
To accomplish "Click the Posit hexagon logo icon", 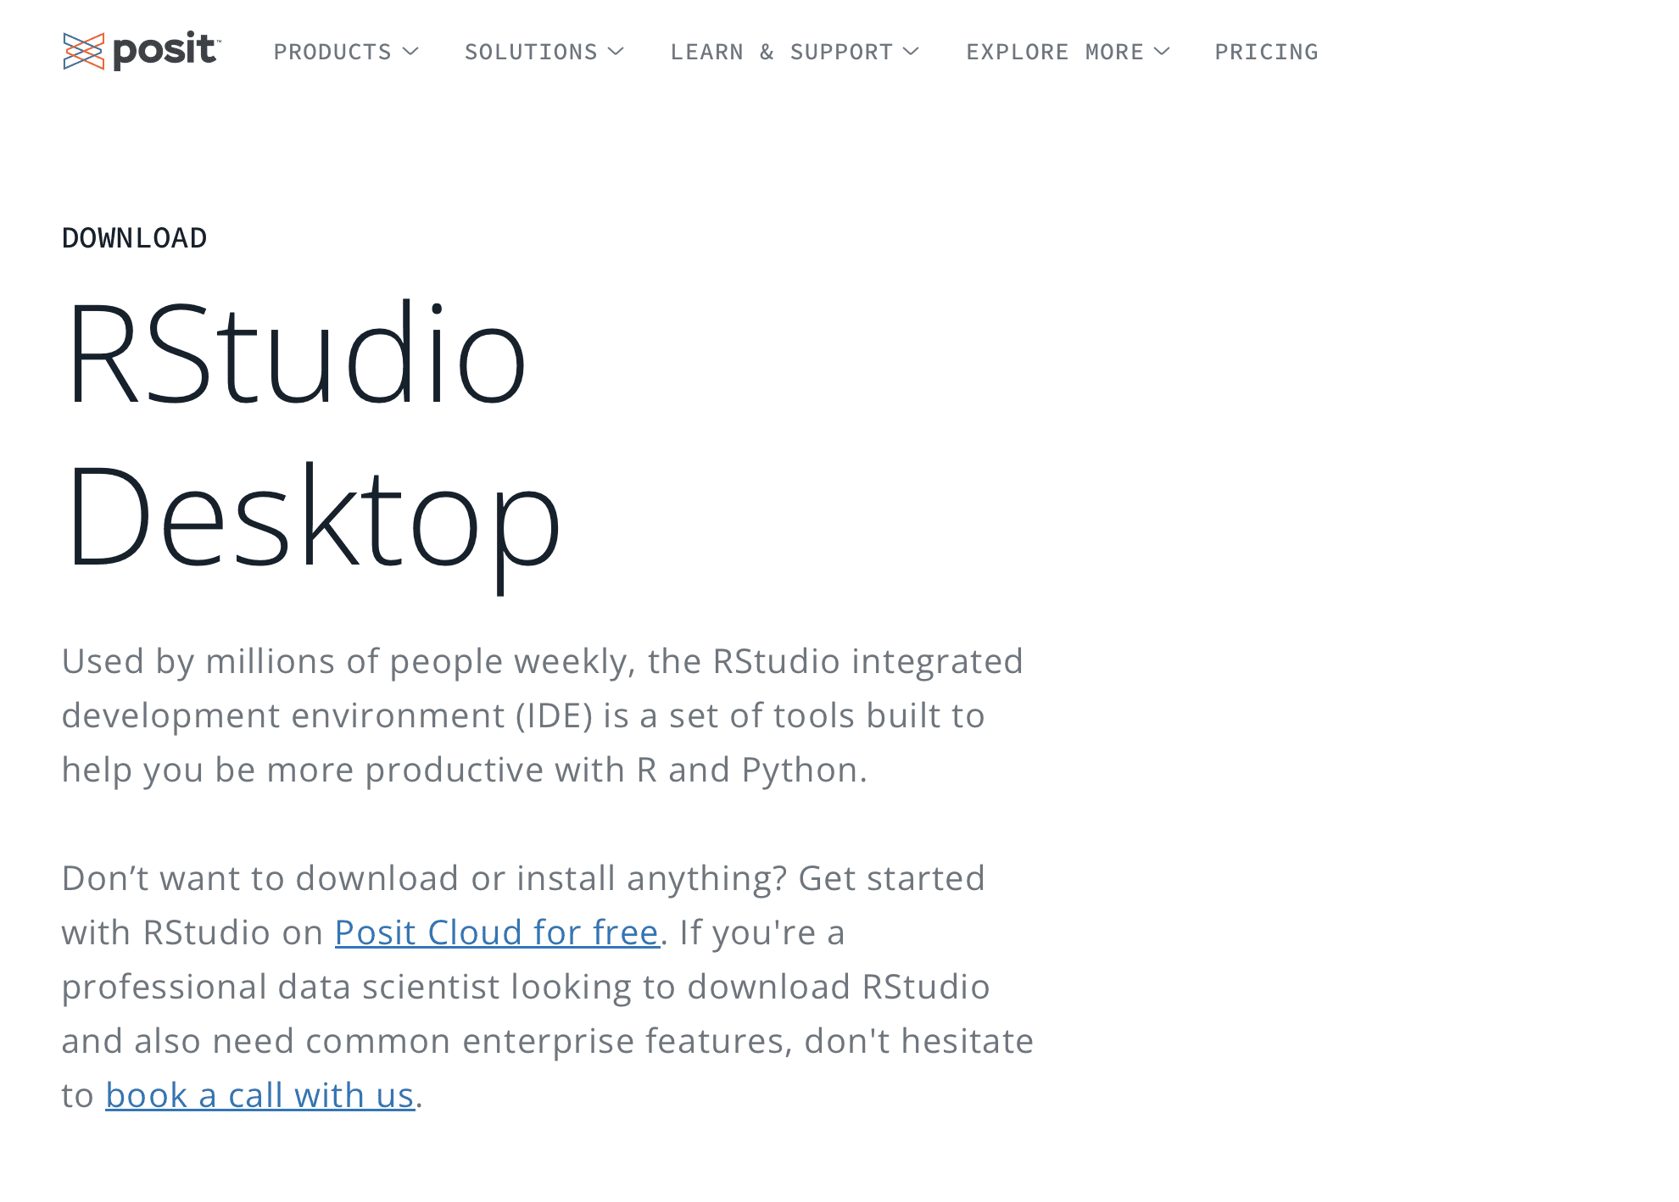I will [x=83, y=52].
